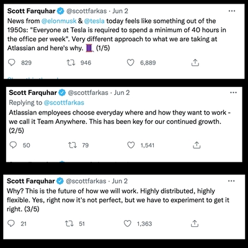
Task: Retweet the tweet with 51 retweets
Action: [69, 223]
